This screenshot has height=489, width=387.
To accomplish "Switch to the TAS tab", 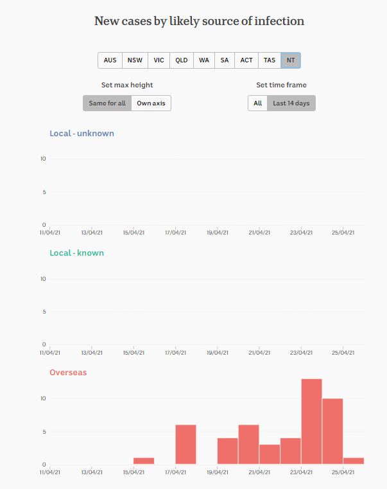I will [270, 60].
